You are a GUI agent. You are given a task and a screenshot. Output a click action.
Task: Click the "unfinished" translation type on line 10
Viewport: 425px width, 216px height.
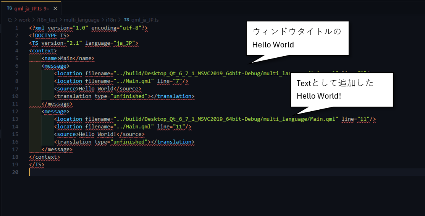(x=129, y=96)
